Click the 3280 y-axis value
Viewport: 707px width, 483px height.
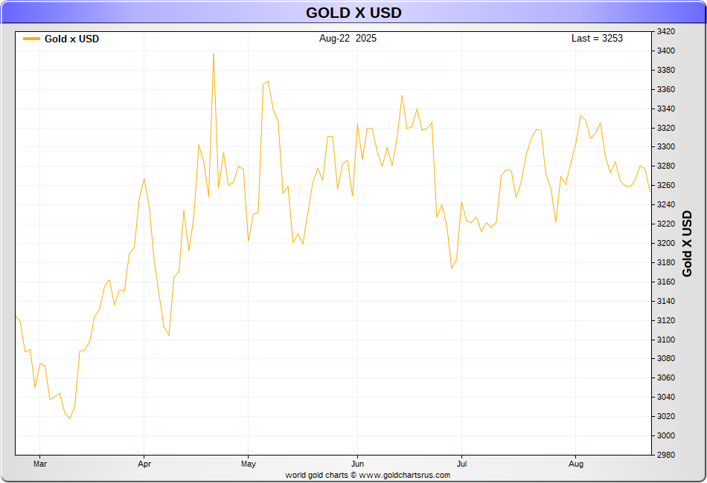coord(665,166)
